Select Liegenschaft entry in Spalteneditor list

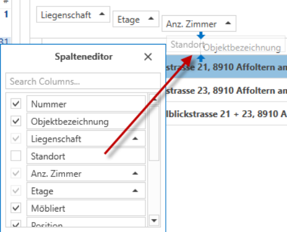(x=86, y=138)
